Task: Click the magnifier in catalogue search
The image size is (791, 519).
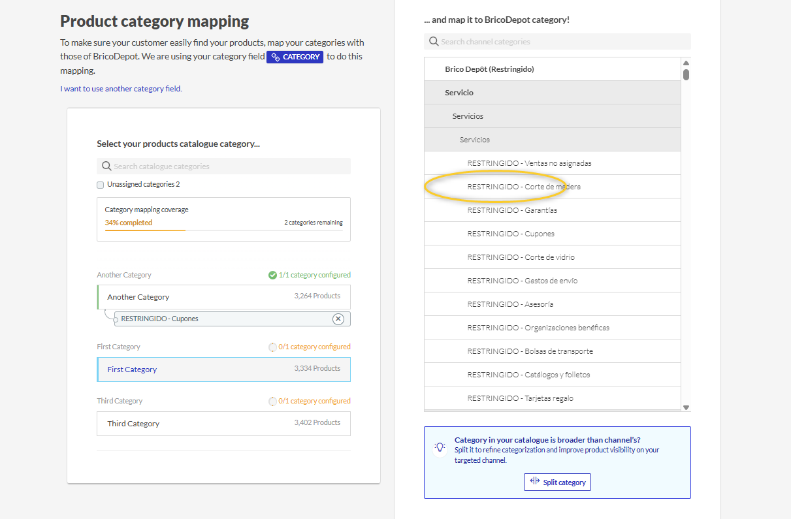Action: [x=106, y=166]
